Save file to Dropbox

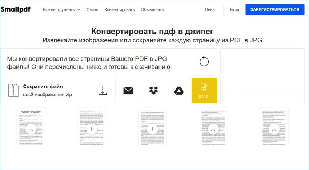click(x=153, y=91)
